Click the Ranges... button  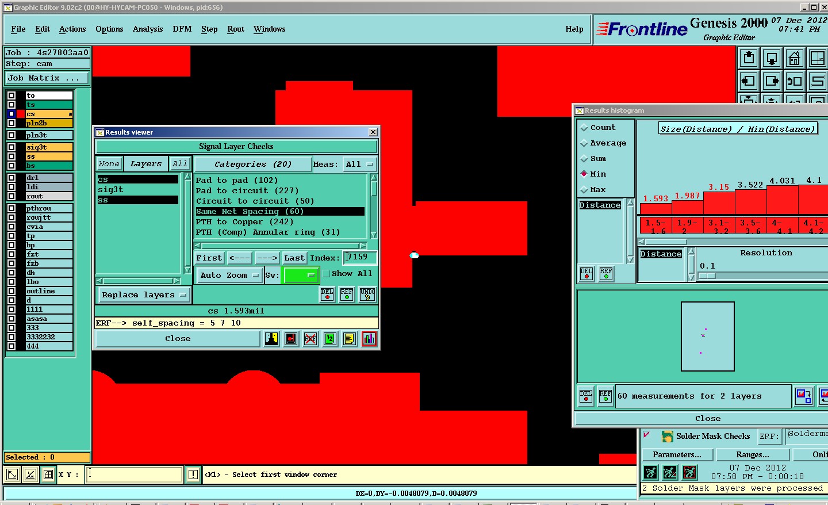pyautogui.click(x=753, y=455)
